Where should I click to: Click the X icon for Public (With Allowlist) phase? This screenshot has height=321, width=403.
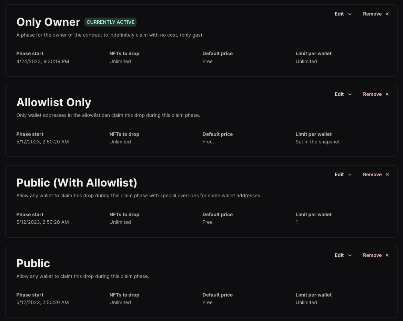pos(387,174)
